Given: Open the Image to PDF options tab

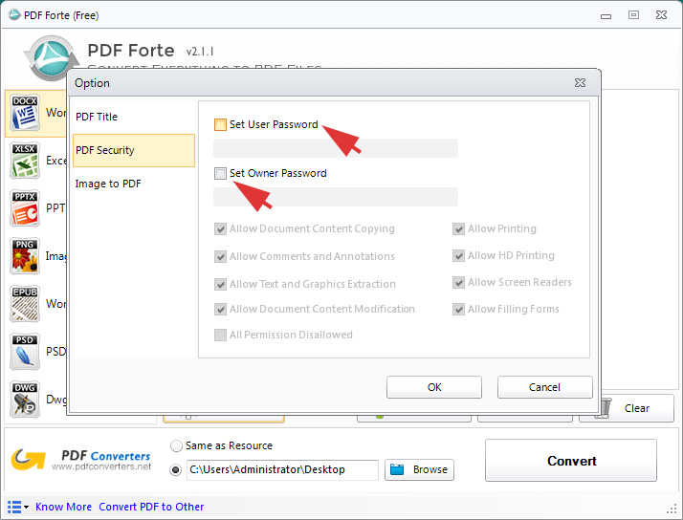Looking at the screenshot, I should (x=134, y=184).
